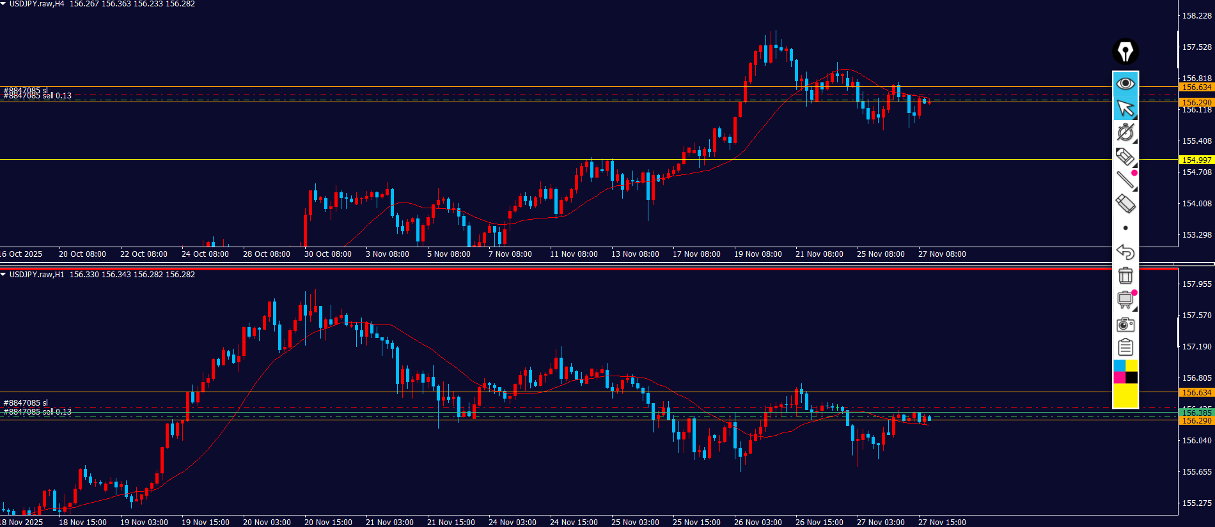Click the 154.997 yellow price level tag
Viewport: 1215px width, 527px height.
1196,160
